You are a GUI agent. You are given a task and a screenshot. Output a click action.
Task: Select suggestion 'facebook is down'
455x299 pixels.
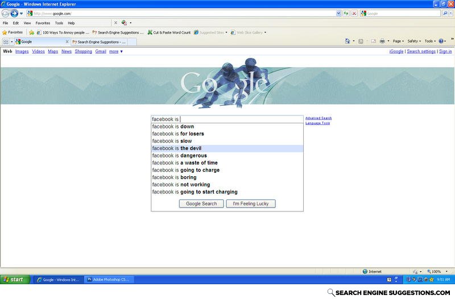coord(227,126)
